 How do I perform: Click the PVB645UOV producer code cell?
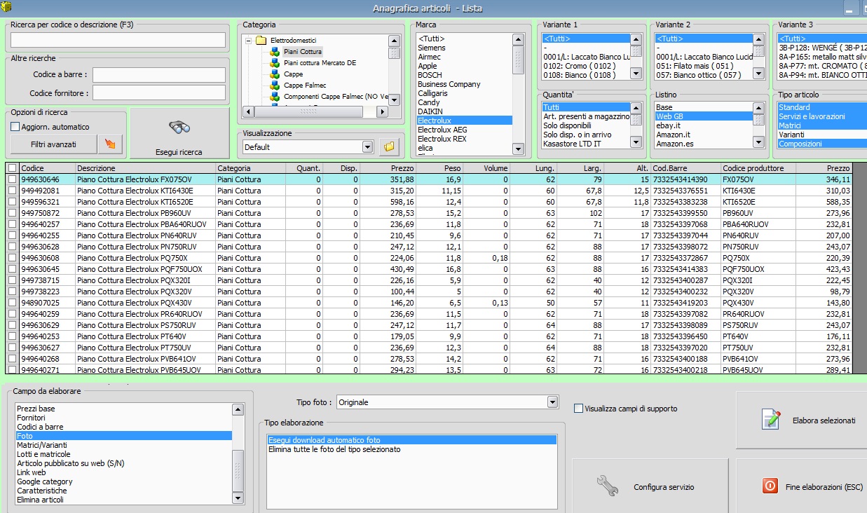(758, 370)
